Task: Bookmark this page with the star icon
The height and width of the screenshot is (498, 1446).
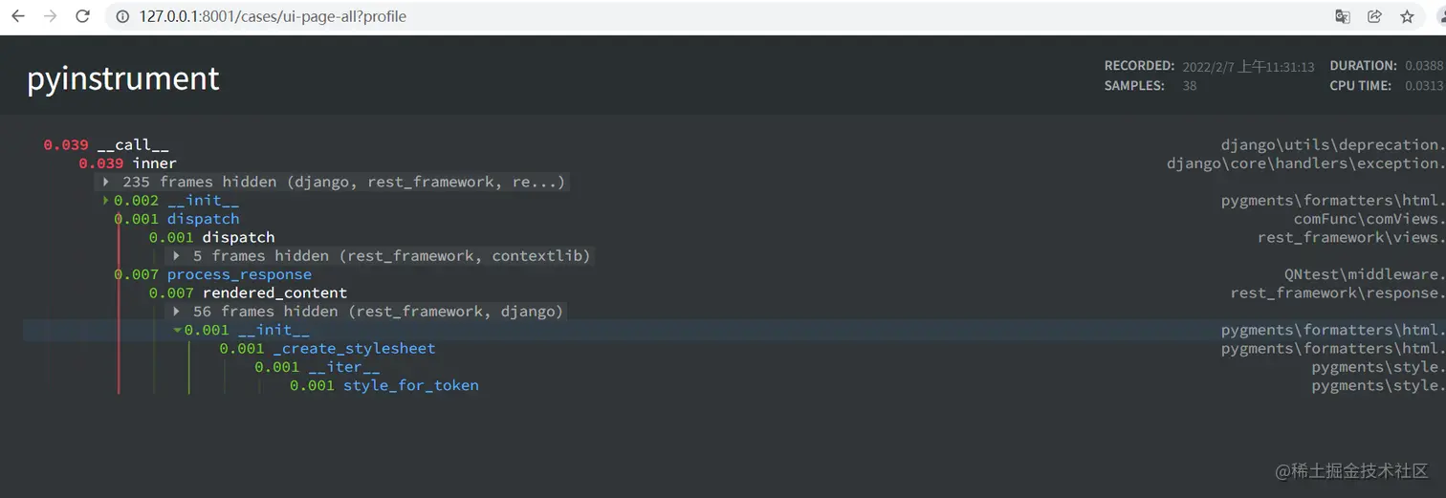Action: click(x=1407, y=16)
